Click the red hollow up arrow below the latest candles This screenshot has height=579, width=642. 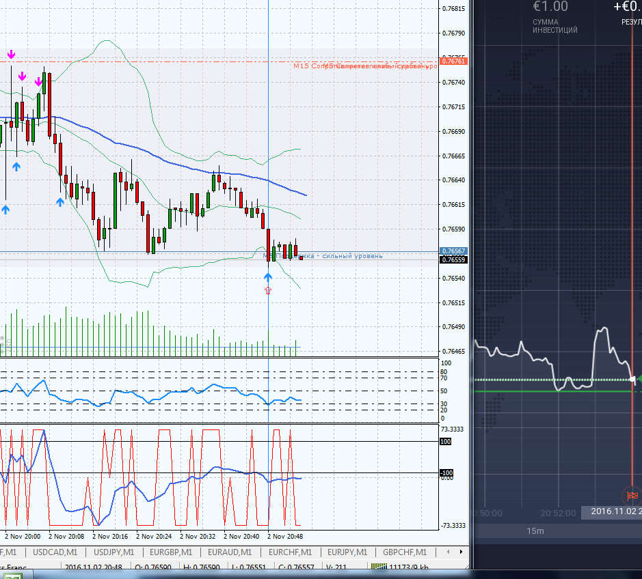268,290
